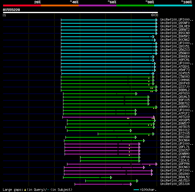195x192 pixels.
Task: Click the green ~80% identity legend segment
Action: 135,5
